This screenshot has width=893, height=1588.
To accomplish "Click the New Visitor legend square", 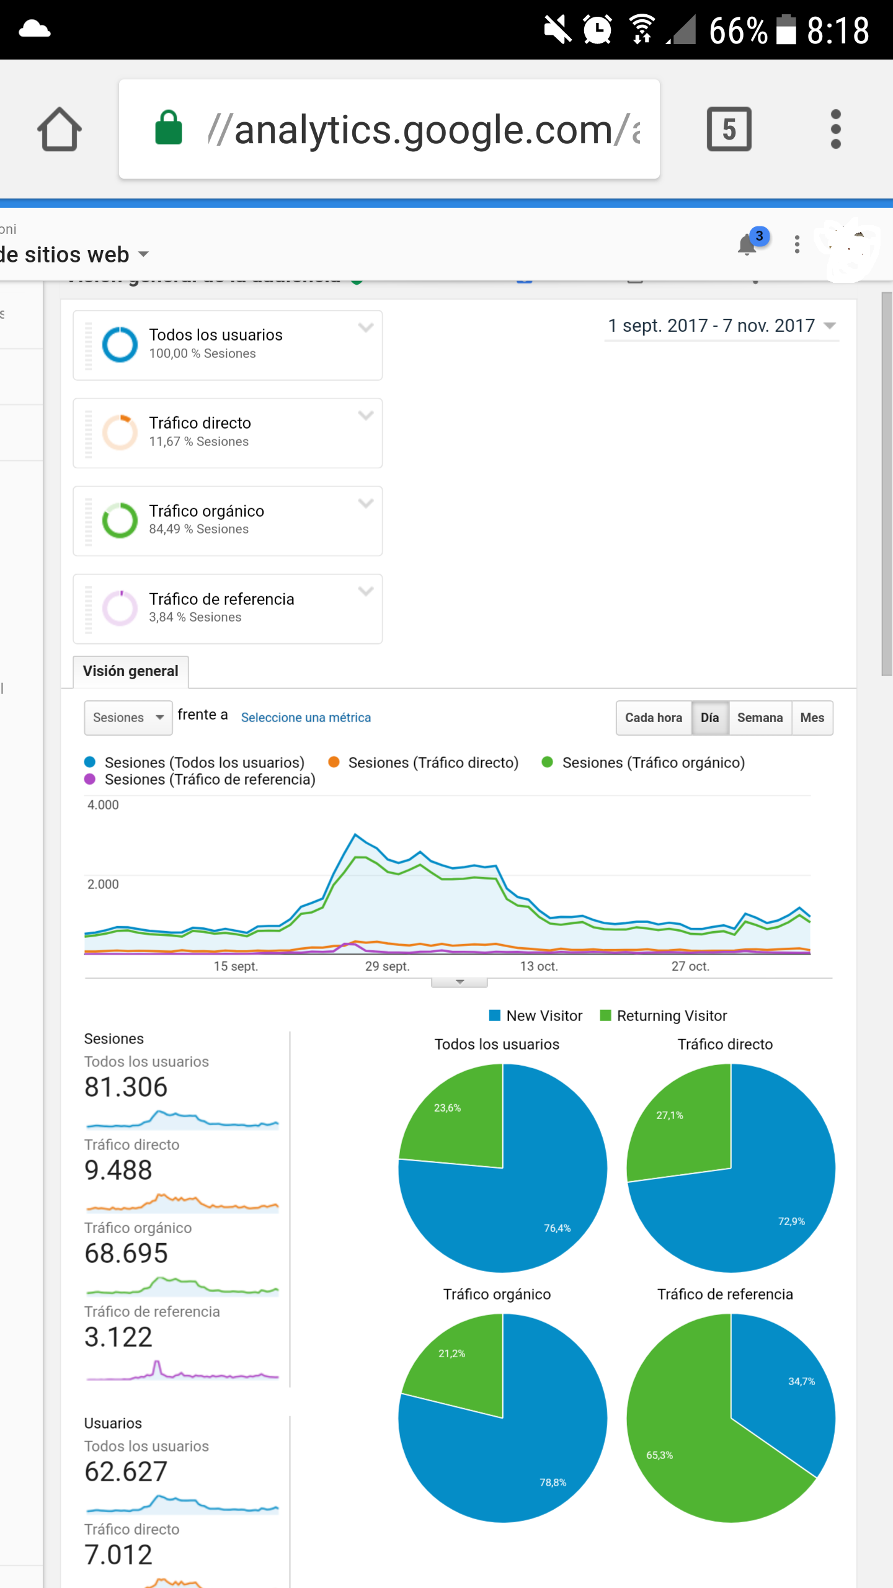I will coord(495,1015).
